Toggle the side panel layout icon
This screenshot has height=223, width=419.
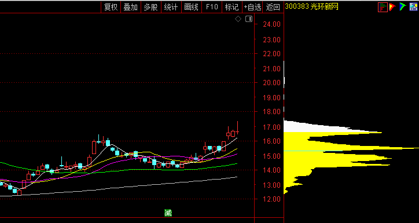click(x=249, y=19)
